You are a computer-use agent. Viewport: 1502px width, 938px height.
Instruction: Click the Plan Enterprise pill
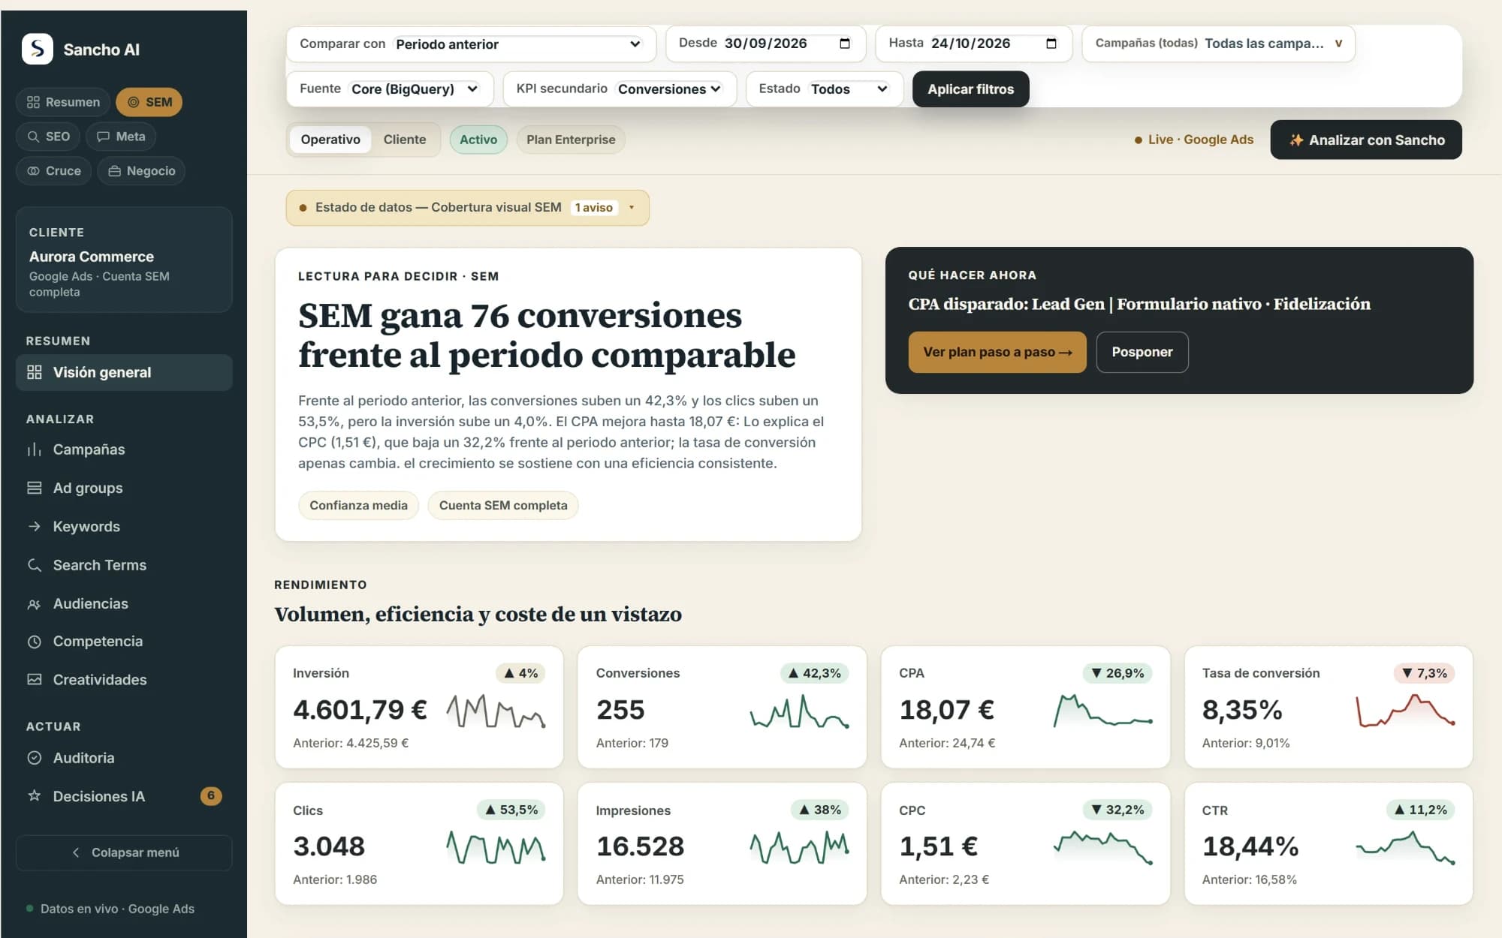coord(571,140)
